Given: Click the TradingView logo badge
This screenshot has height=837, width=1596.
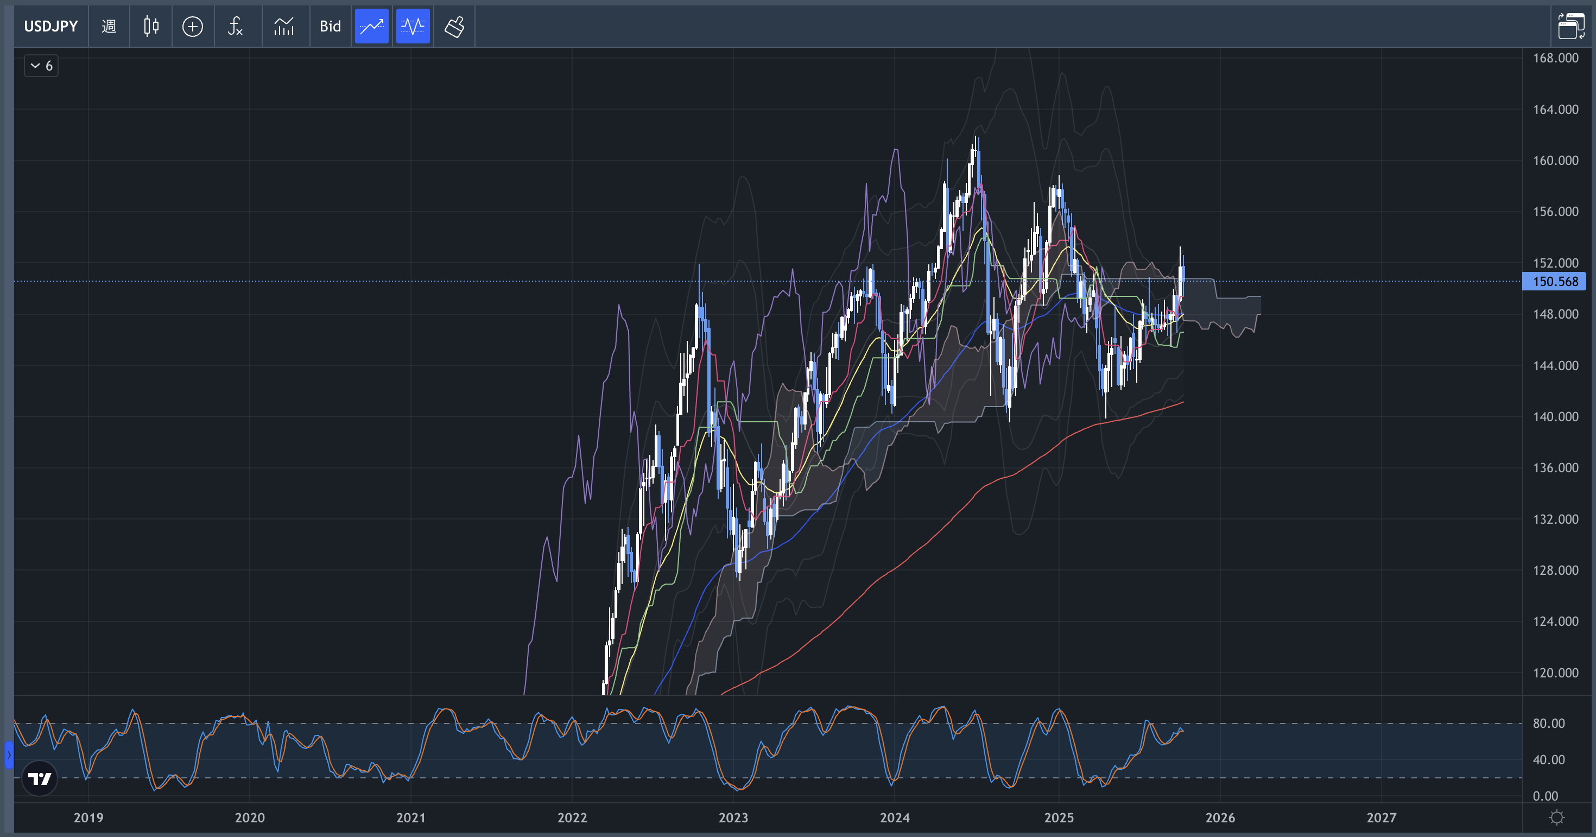Looking at the screenshot, I should [x=40, y=778].
